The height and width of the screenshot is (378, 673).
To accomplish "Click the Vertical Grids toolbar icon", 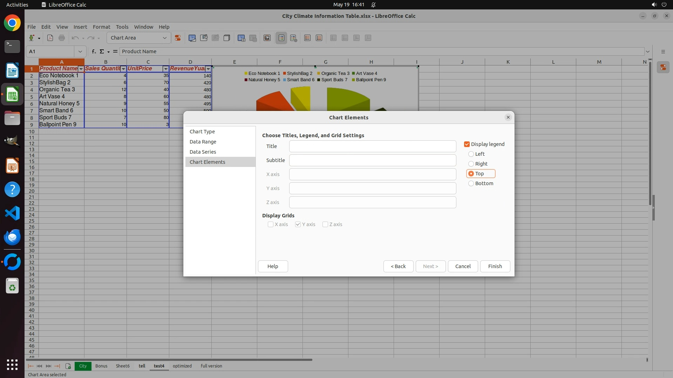I will tap(319, 38).
